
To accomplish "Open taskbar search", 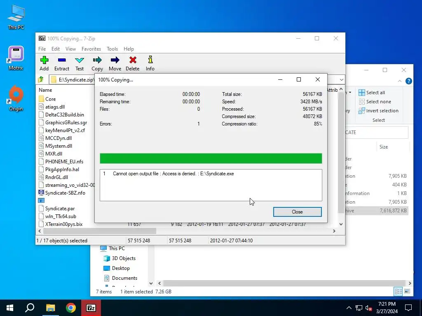I will 30,308.
